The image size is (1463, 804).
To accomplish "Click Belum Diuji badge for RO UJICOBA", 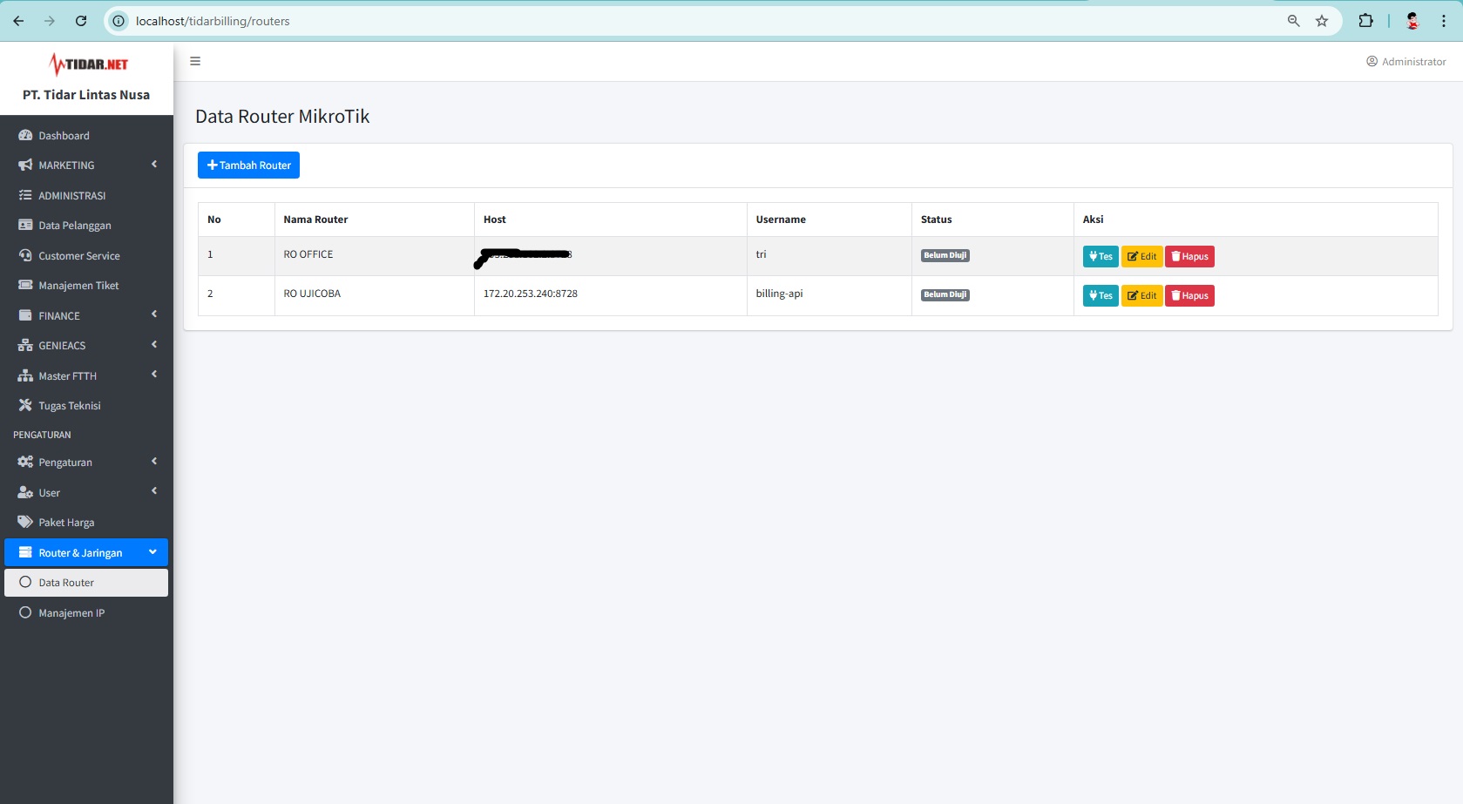I will (x=945, y=294).
